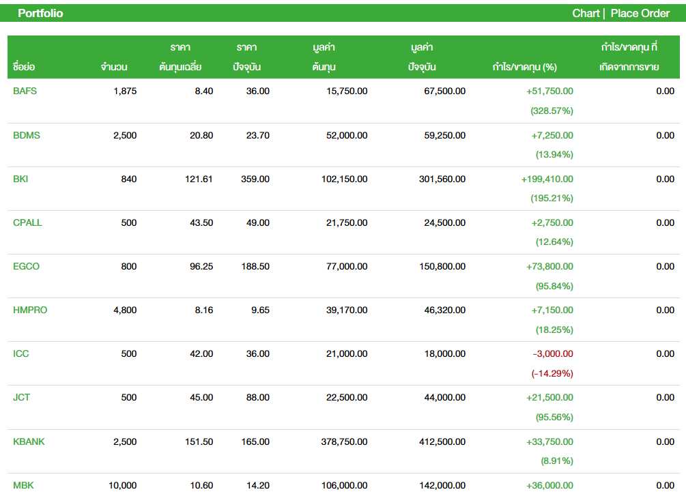686x494 pixels.
Task: Click the BDMS profit +7,250.00
Action: (552, 135)
